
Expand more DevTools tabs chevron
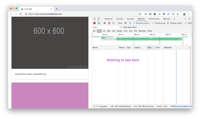point(174,19)
